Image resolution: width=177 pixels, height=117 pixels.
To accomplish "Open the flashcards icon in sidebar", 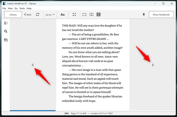I will [x=6, y=40].
